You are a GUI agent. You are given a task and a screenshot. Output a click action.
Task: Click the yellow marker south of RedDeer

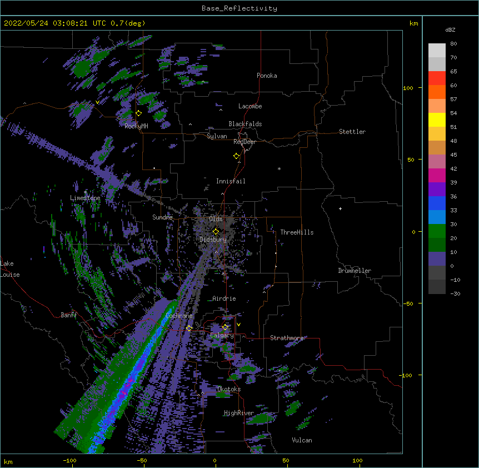[237, 156]
